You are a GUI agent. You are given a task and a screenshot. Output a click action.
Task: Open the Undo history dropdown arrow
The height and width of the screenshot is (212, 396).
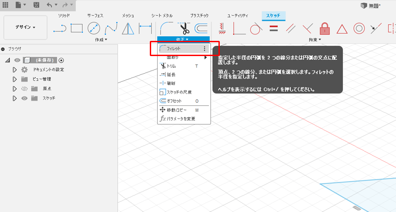(56, 5)
